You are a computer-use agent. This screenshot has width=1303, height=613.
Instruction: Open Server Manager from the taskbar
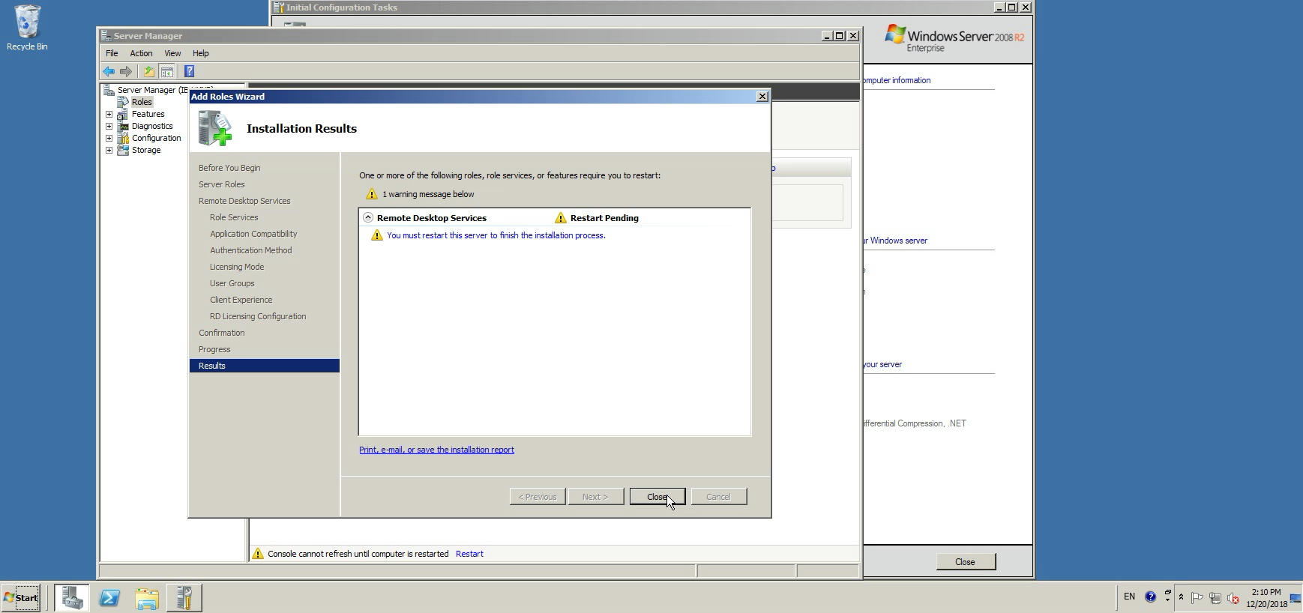click(72, 598)
